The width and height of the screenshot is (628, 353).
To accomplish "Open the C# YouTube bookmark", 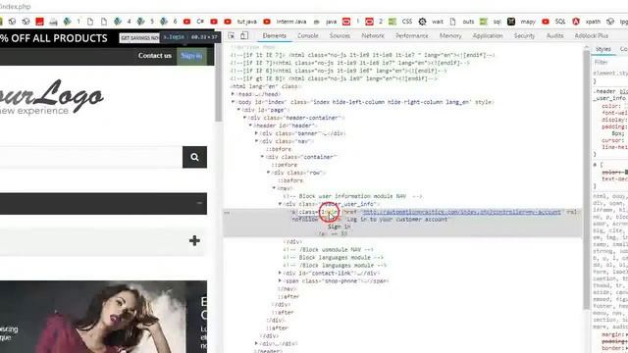I will (x=194, y=22).
